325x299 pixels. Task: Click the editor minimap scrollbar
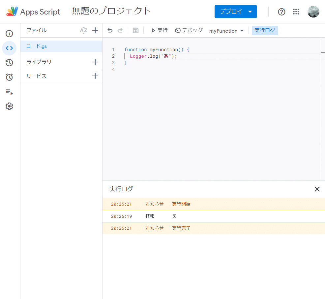click(323, 109)
